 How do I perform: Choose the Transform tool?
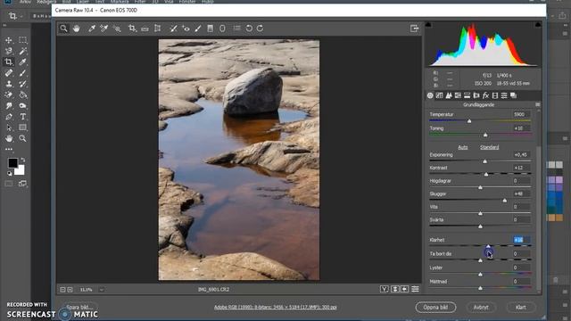(x=157, y=29)
